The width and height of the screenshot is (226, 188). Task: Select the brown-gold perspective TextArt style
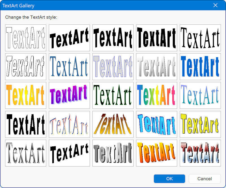coord(113,124)
